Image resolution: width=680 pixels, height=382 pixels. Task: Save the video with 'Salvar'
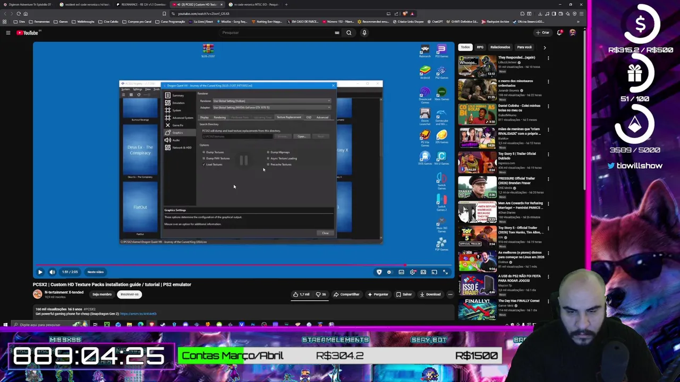point(404,294)
